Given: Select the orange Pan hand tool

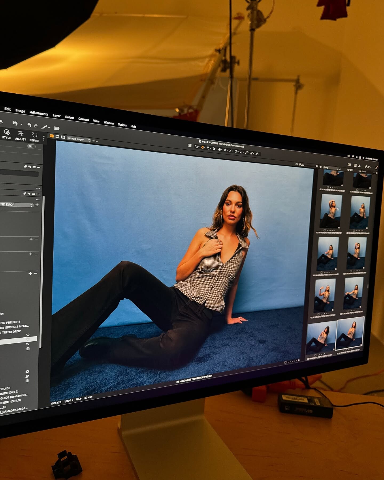Looking at the screenshot, I should (202, 147).
